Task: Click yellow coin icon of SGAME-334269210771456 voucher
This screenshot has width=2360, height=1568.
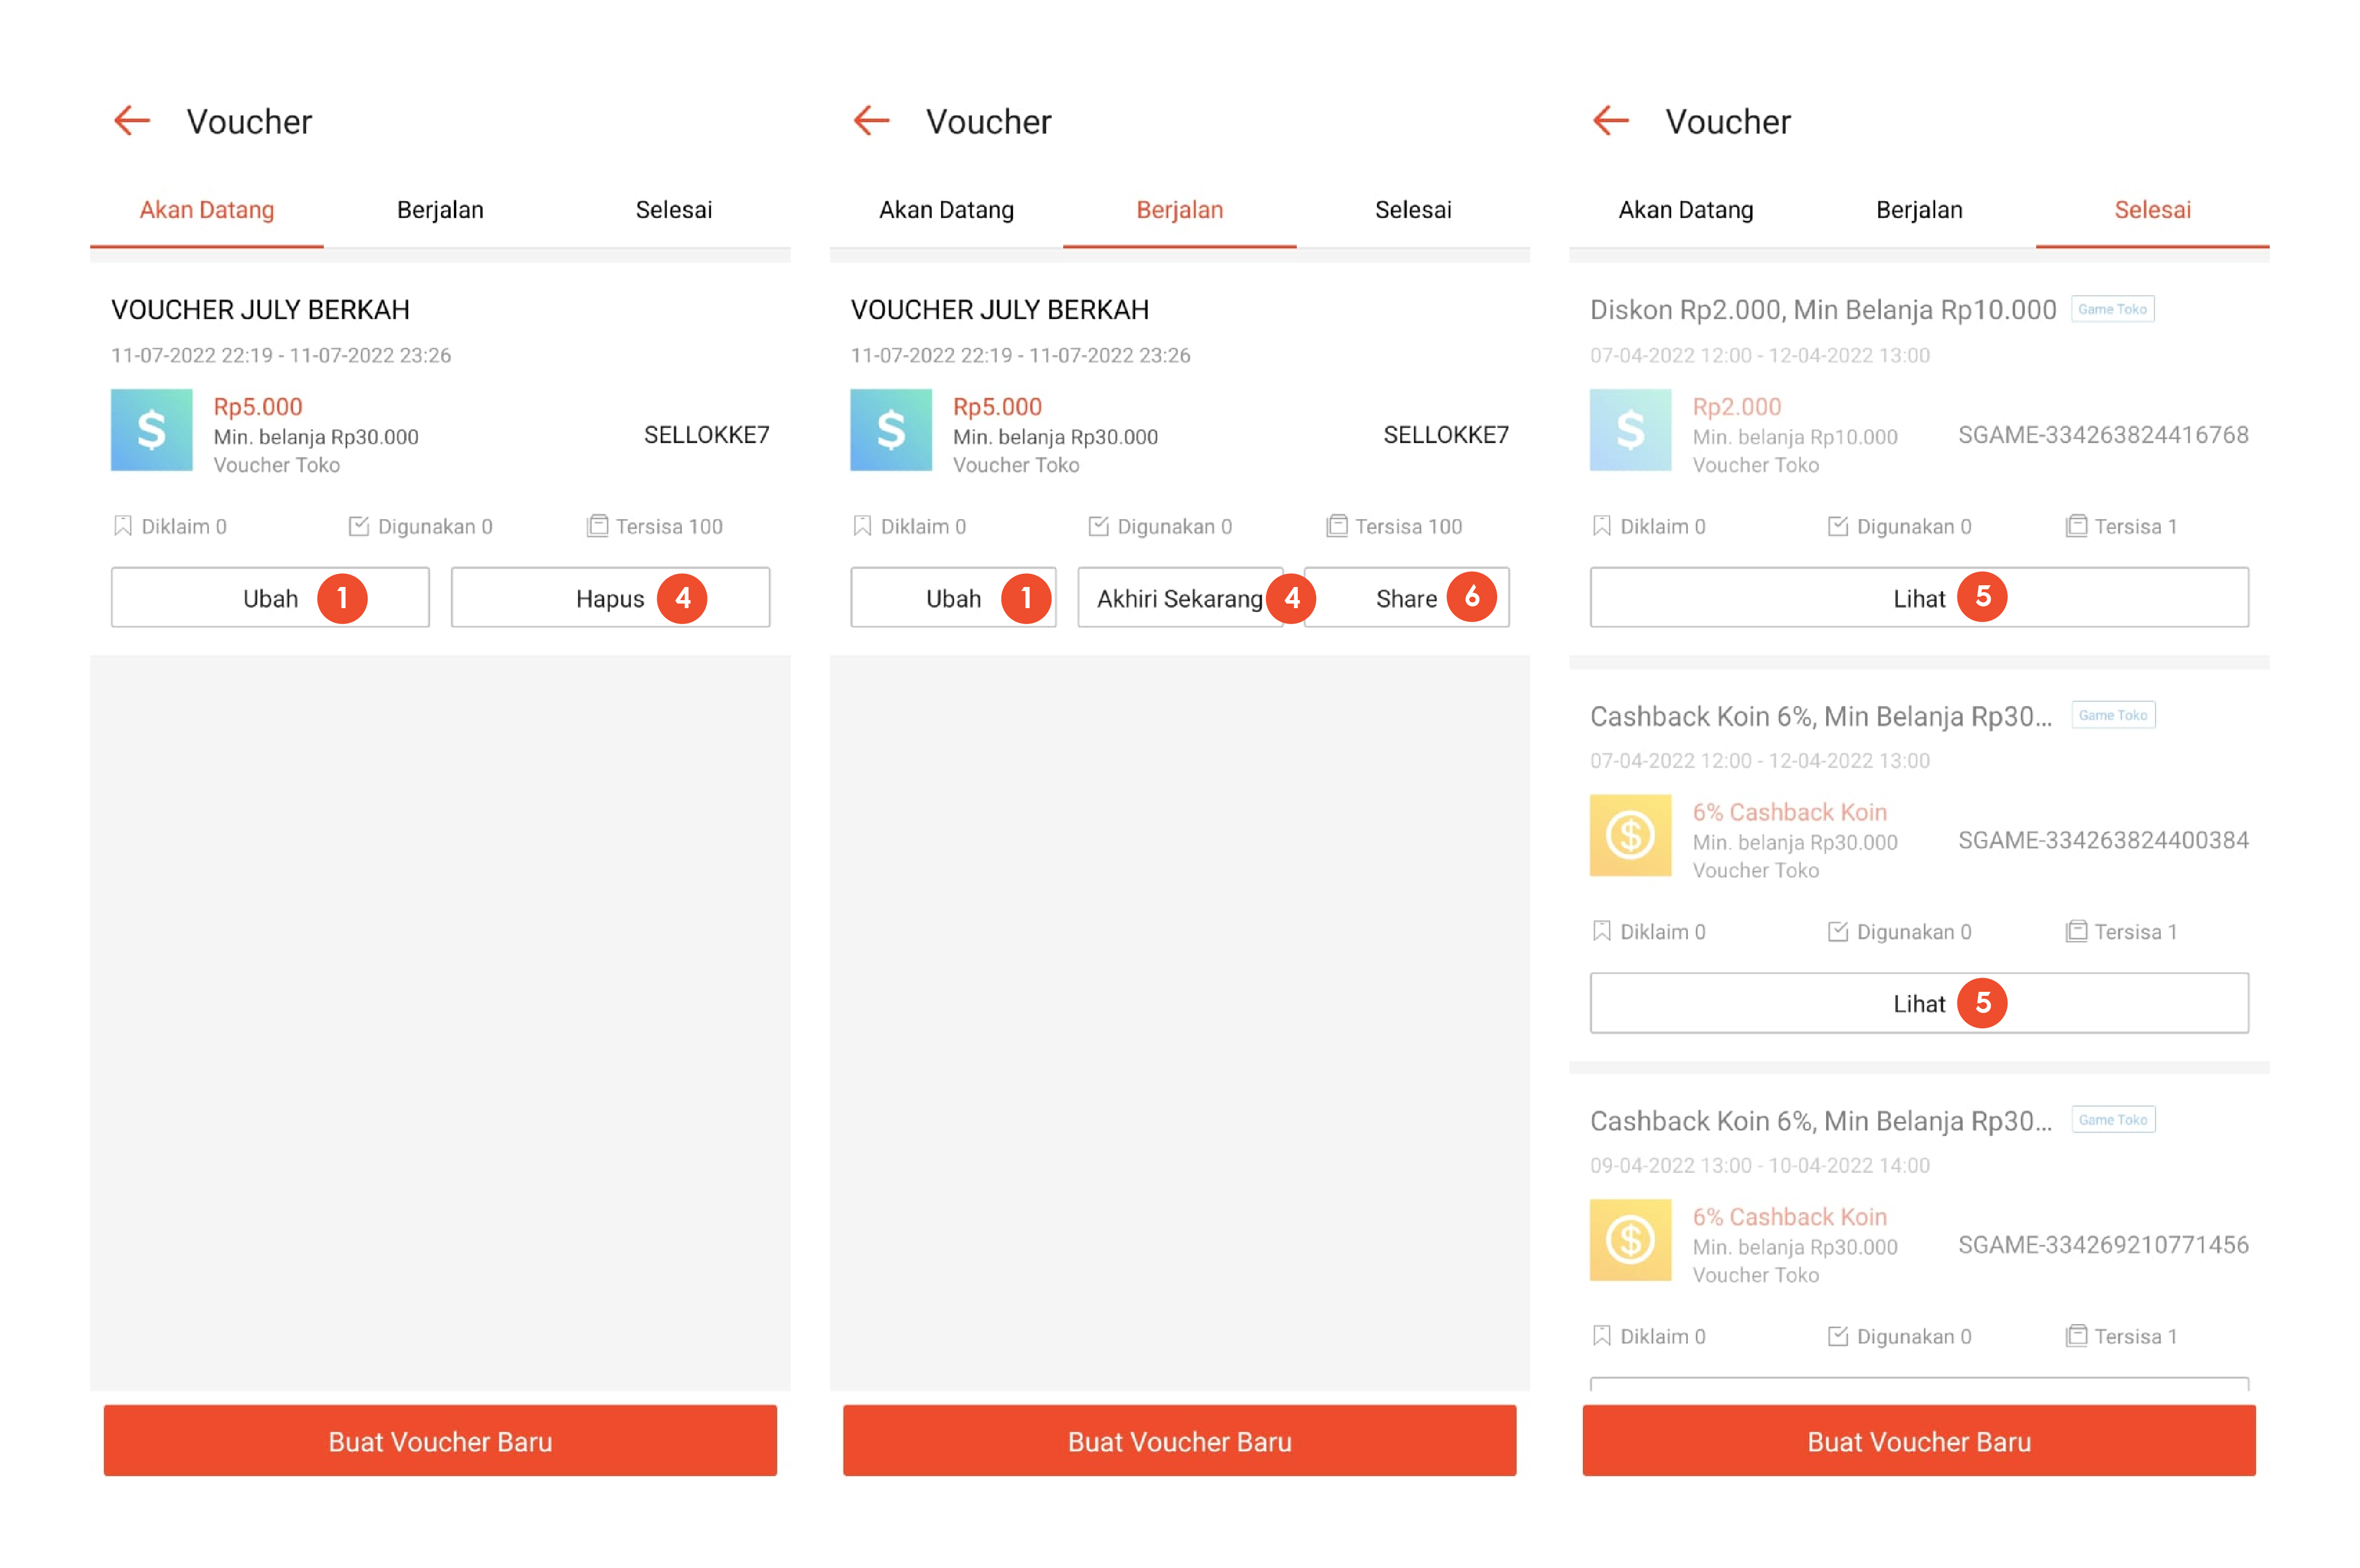Action: pyautogui.click(x=1630, y=1240)
